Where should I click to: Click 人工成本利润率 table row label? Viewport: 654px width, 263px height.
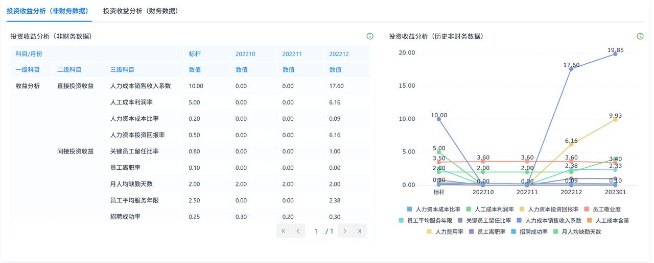131,102
